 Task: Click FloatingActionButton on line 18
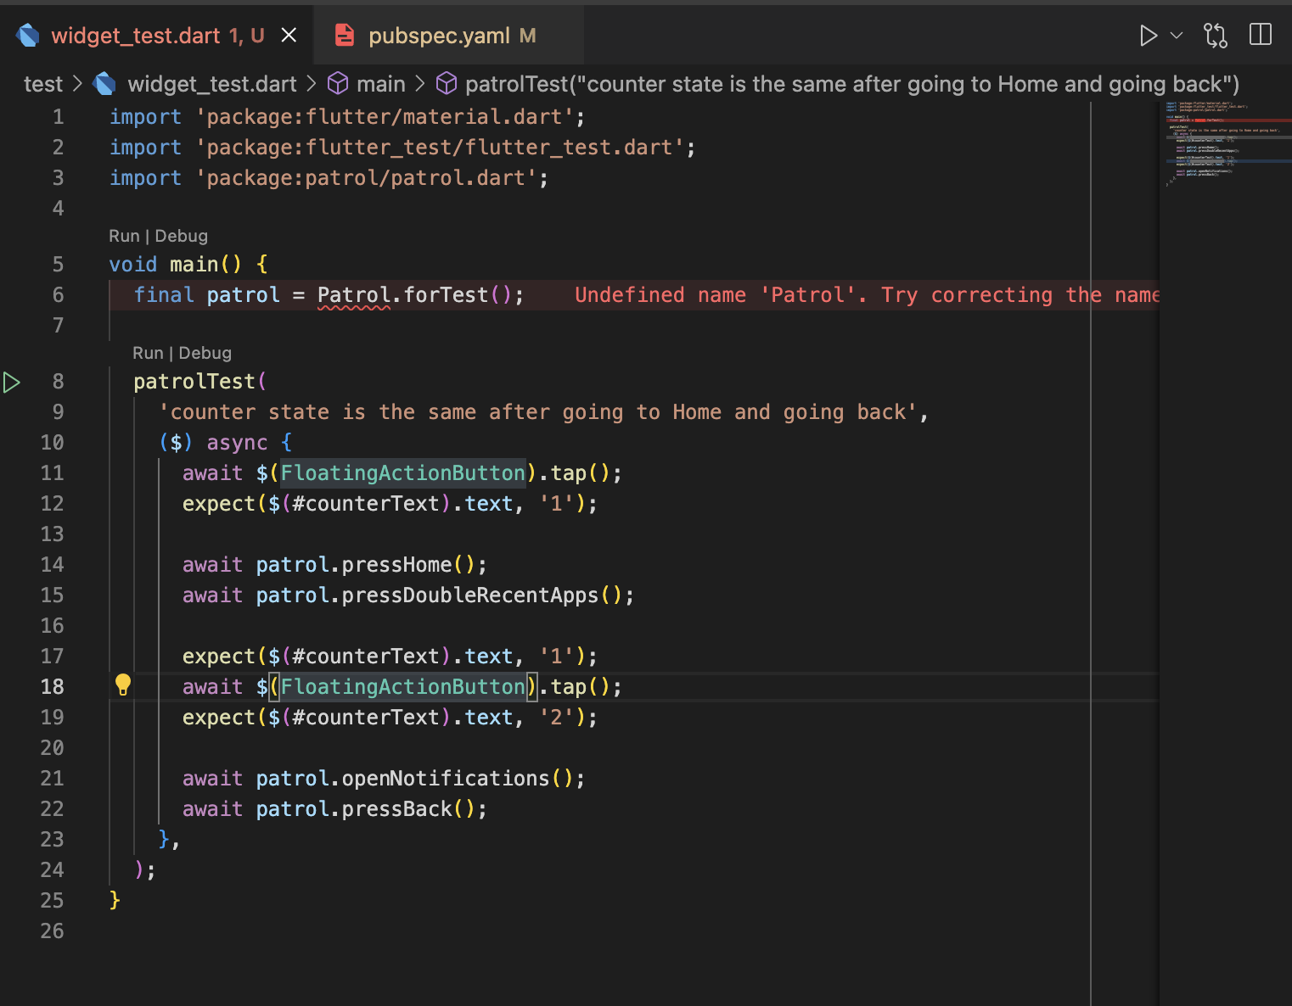pyautogui.click(x=403, y=687)
